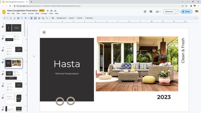This screenshot has width=201, height=113.
Task: Select the Minimal Presentation subtitle
Action: [x=67, y=74]
